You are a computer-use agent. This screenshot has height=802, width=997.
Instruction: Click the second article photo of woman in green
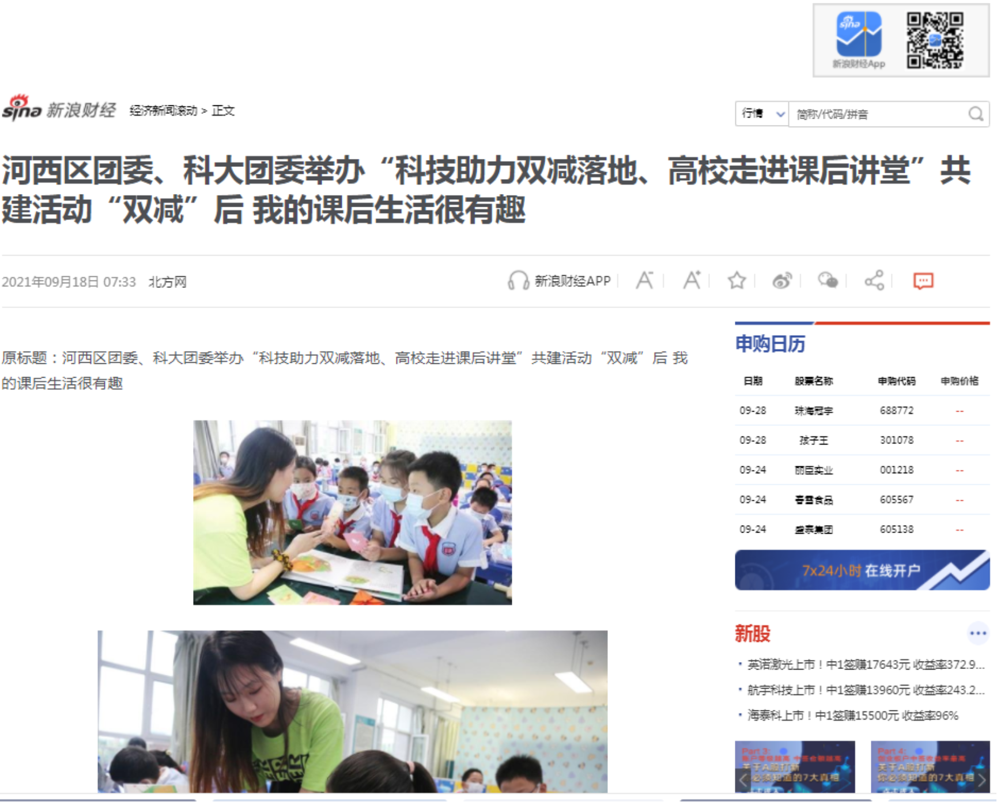(352, 712)
